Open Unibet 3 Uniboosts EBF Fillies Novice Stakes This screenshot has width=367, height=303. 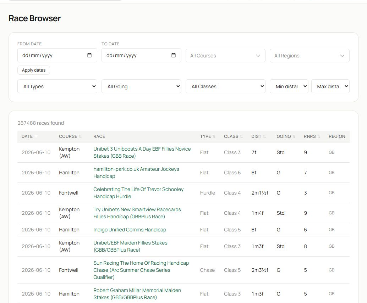click(x=142, y=152)
